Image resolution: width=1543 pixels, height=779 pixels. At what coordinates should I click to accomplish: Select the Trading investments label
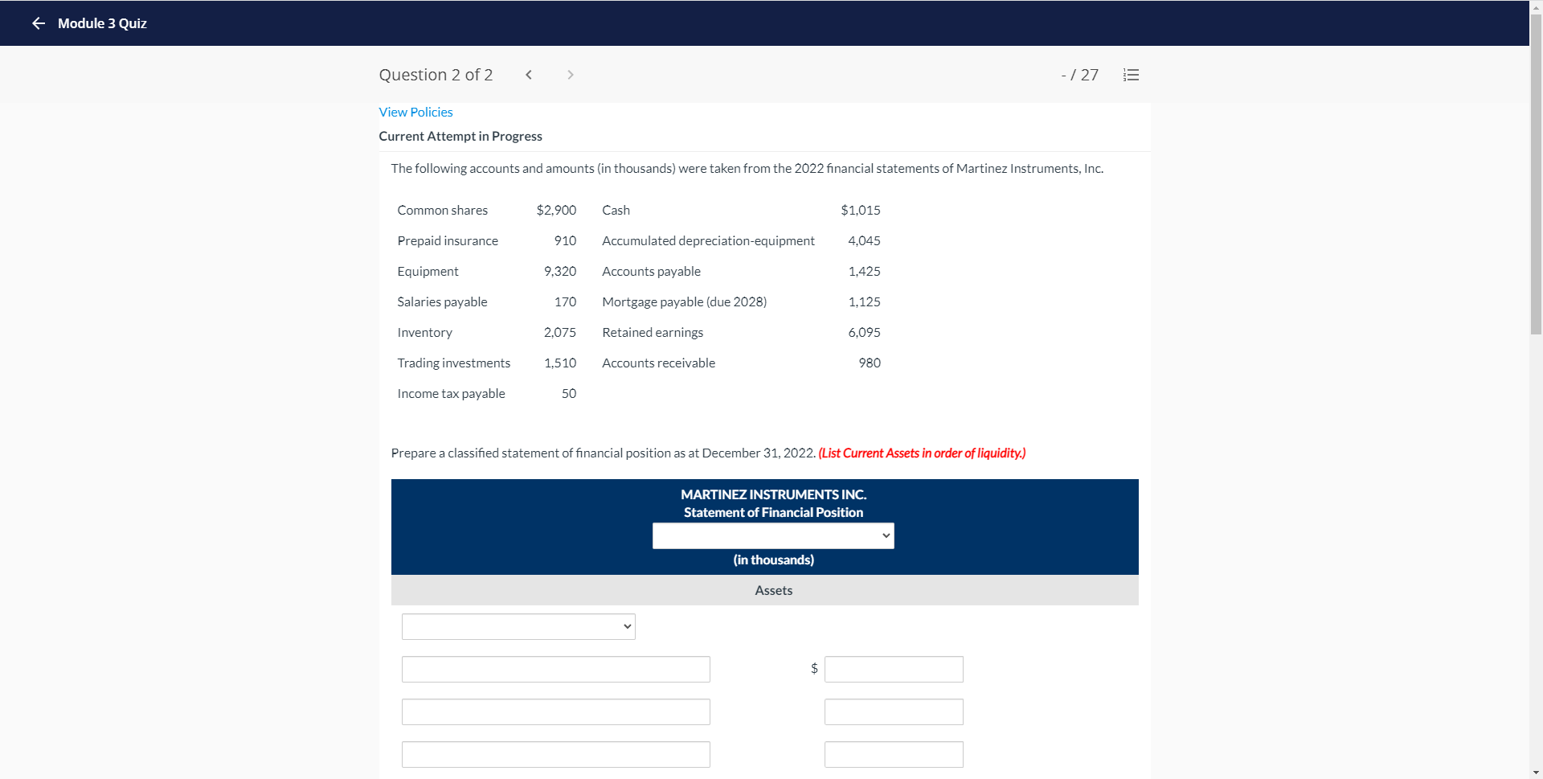(453, 363)
